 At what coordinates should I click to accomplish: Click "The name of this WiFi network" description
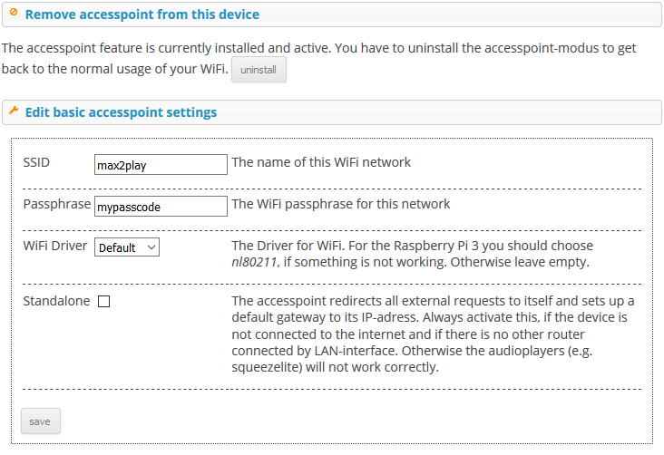coord(321,162)
